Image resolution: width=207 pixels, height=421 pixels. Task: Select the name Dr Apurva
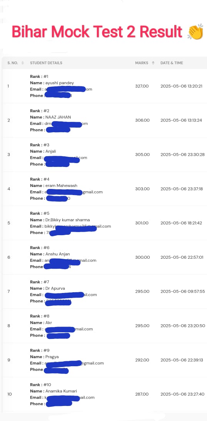coord(55,288)
